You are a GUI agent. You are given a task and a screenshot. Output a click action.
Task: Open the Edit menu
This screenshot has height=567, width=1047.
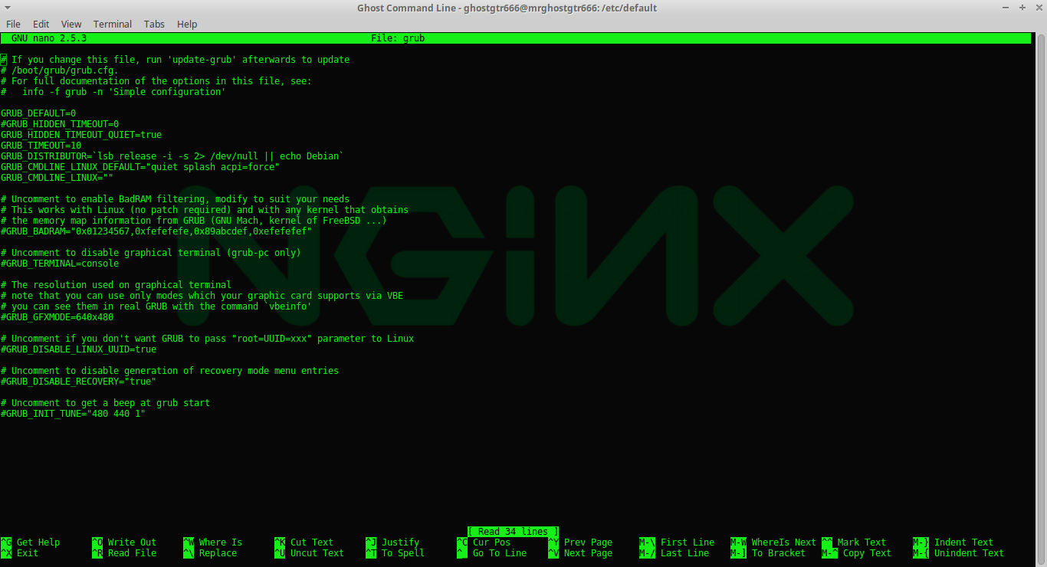(41, 24)
